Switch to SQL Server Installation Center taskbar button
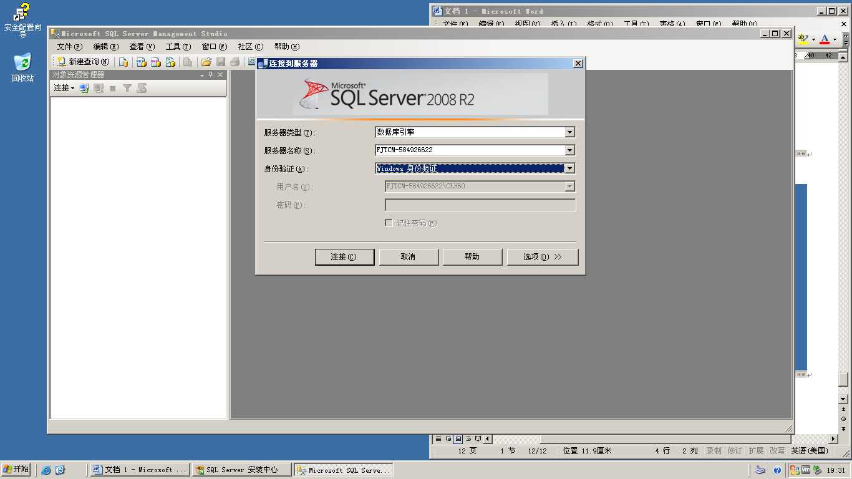 coord(241,470)
